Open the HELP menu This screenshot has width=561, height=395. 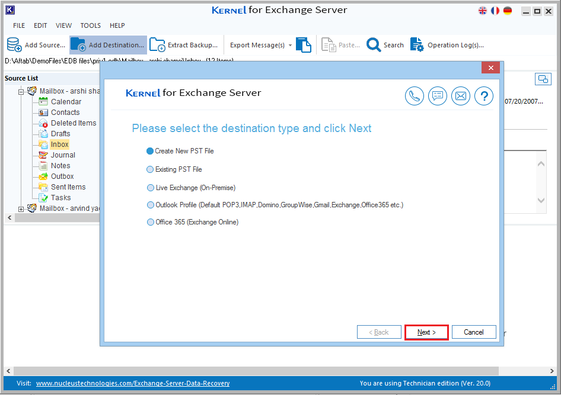tap(117, 25)
